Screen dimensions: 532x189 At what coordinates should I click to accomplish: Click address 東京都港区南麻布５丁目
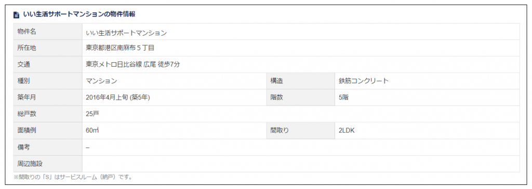(x=121, y=48)
